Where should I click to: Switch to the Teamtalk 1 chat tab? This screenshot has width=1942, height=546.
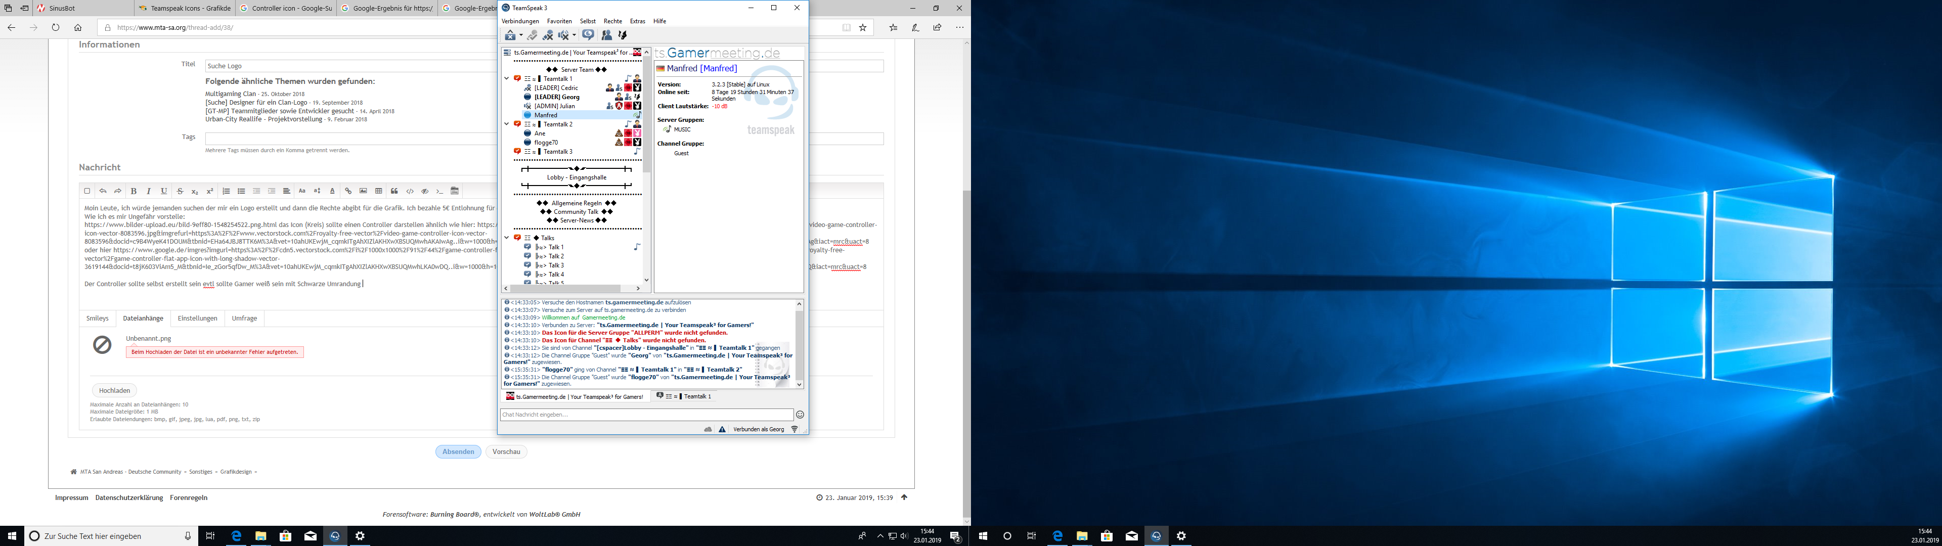684,396
